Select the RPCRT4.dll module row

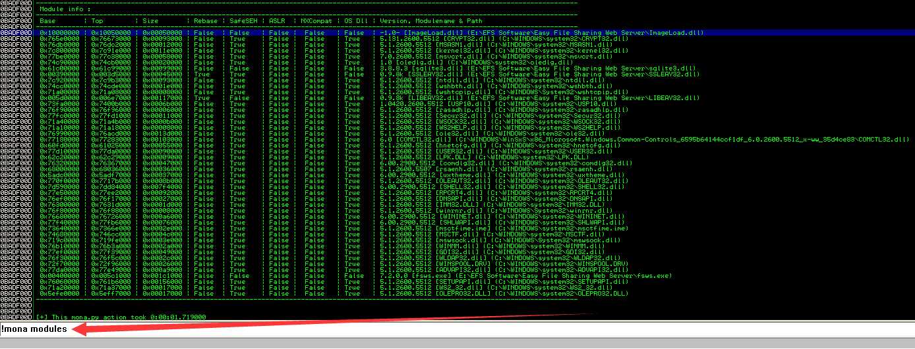[x=457, y=193]
